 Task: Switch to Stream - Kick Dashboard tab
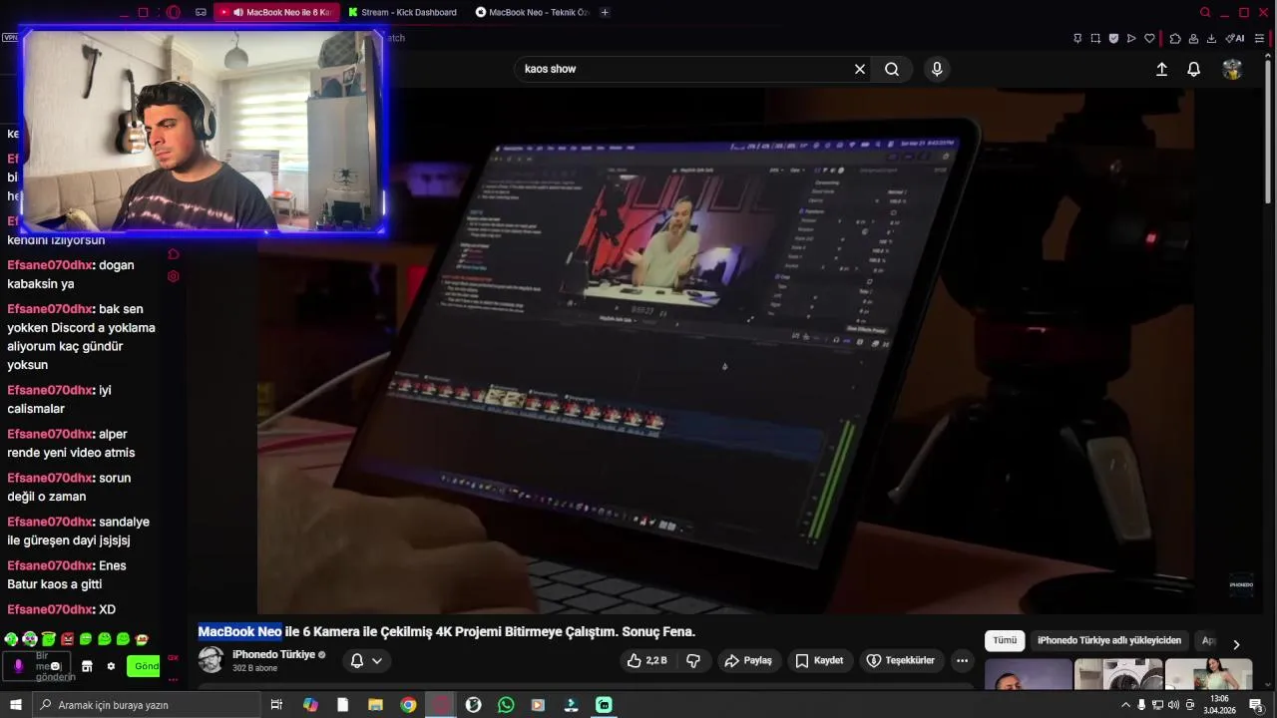tap(402, 12)
